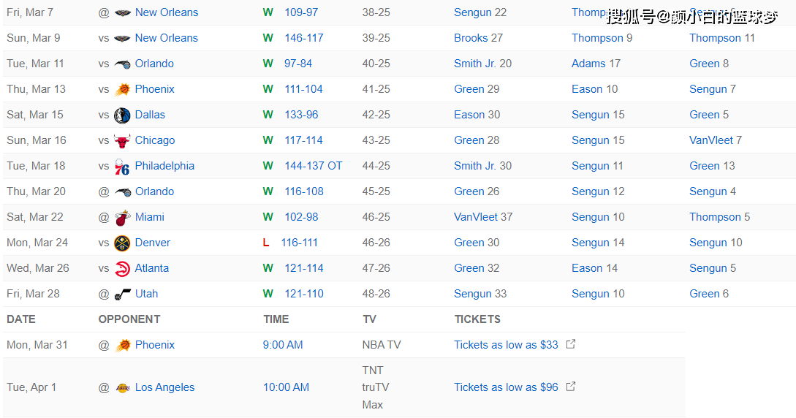Open the 144-137 OT score link
Viewport: 796px width, 418px height.
point(314,166)
